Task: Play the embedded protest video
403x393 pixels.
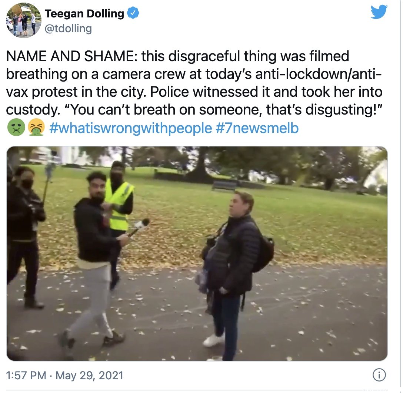Action: coord(197,253)
